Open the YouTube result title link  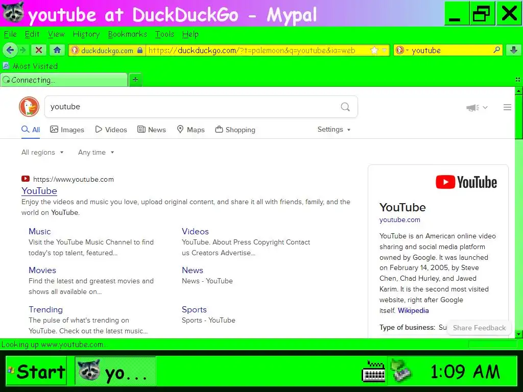coord(39,191)
